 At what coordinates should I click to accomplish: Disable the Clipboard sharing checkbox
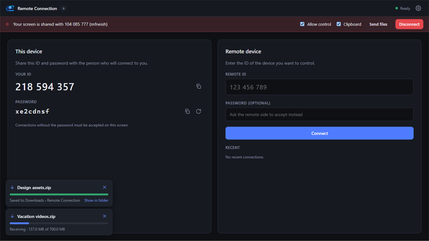(x=339, y=24)
